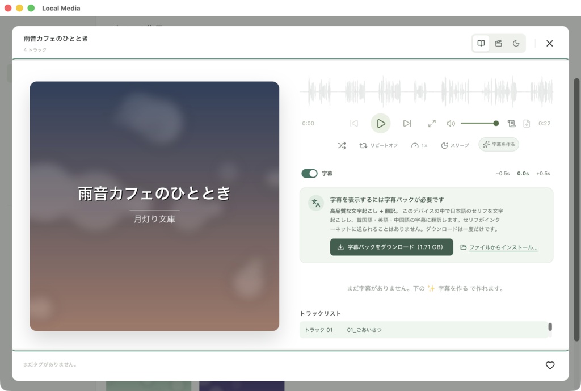Click the 0:00 elapsed time label
Image resolution: width=581 pixels, height=391 pixels.
pyautogui.click(x=308, y=123)
